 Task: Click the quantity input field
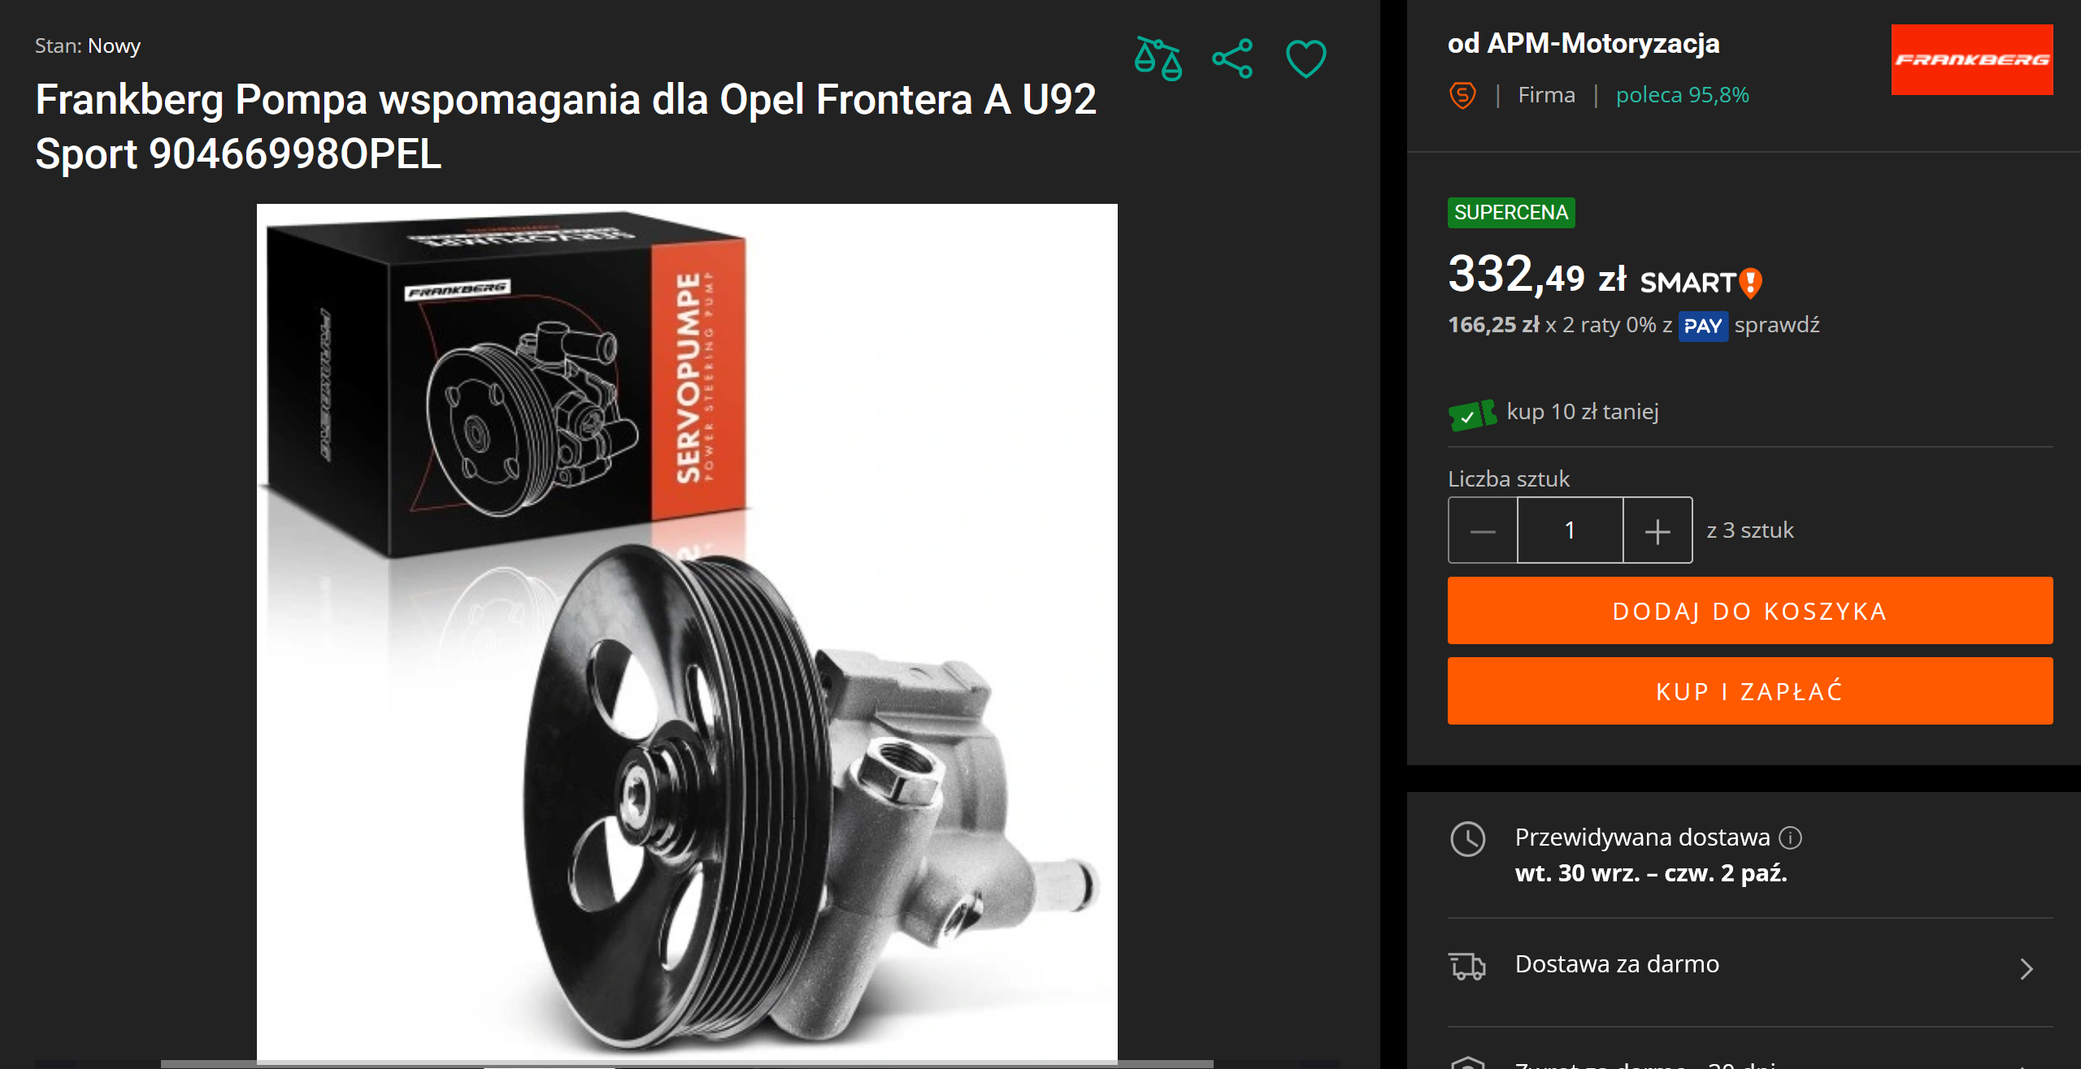click(x=1571, y=530)
